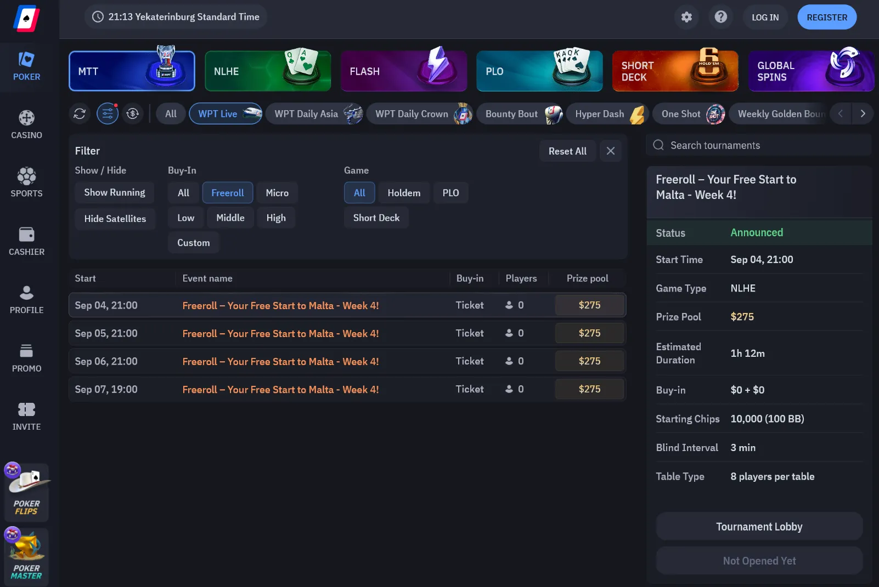Launch the Poker Flips game
Viewport: 879px width, 587px height.
[26, 492]
